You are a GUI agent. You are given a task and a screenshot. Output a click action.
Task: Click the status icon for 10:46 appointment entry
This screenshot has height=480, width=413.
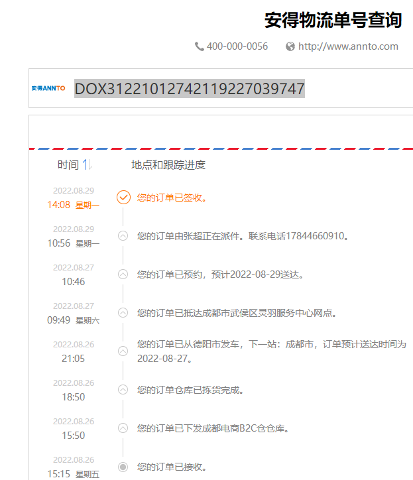123,274
